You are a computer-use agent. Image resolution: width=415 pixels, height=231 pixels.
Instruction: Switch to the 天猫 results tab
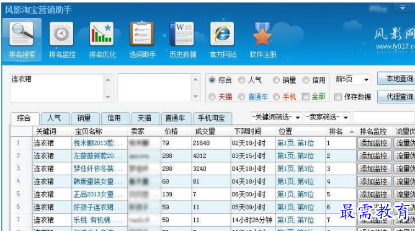(x=146, y=118)
